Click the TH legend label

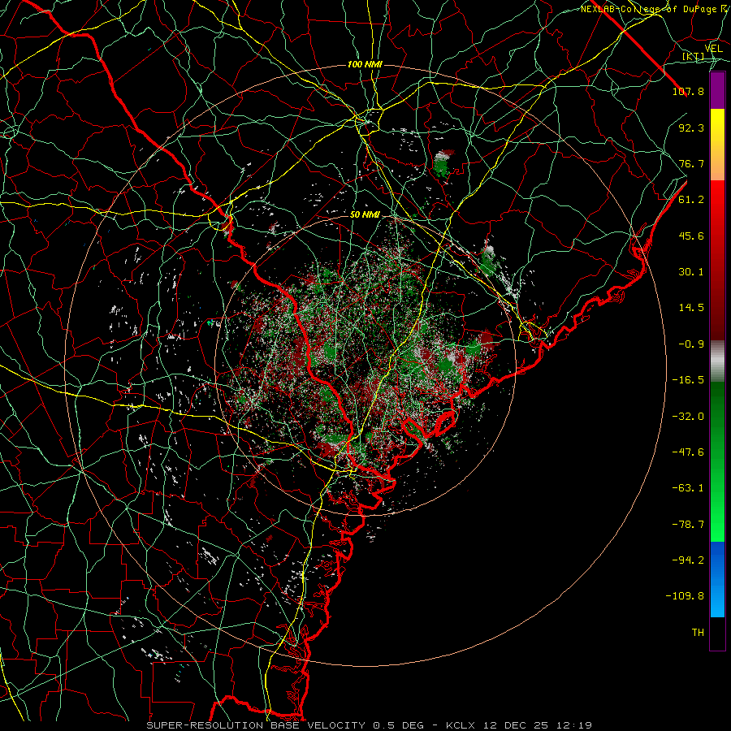pos(698,633)
